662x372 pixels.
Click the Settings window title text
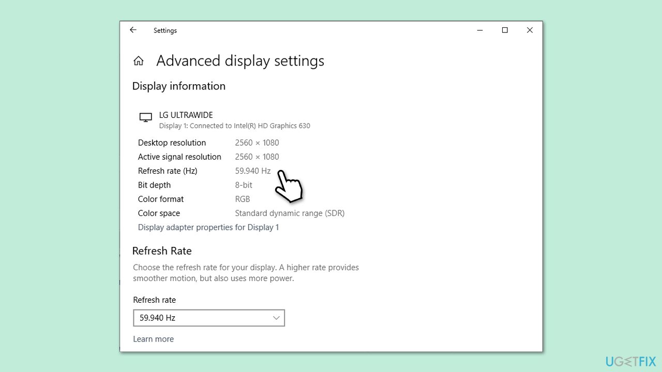[165, 30]
